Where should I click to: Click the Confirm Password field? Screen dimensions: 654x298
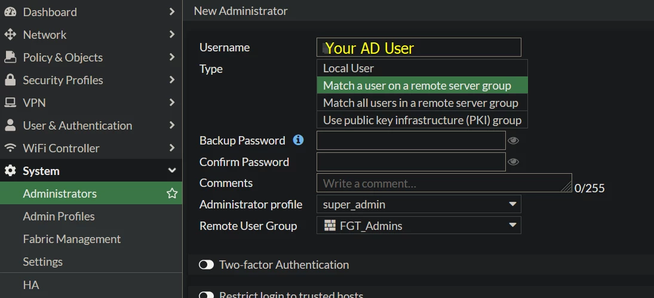[x=412, y=162]
